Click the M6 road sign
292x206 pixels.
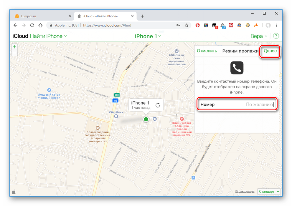tap(115, 101)
